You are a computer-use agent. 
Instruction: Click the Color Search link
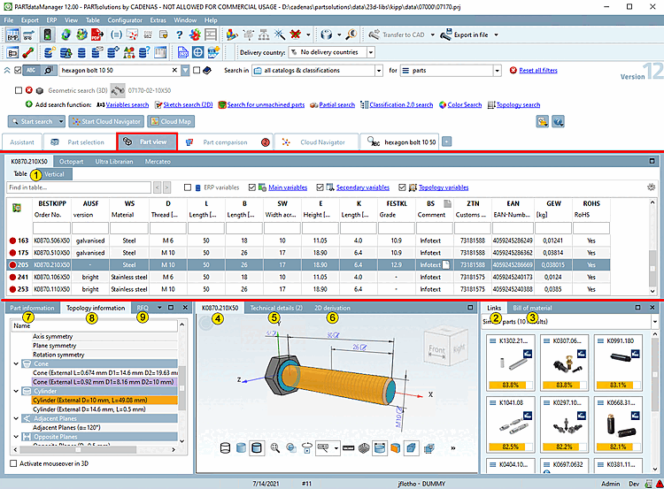click(x=464, y=104)
